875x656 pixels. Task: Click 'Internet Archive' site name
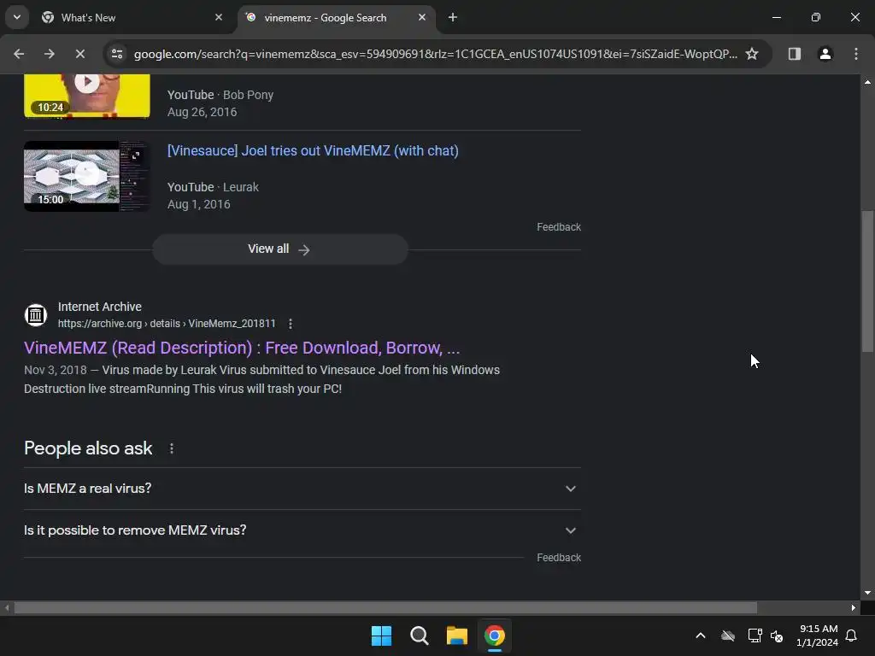[x=100, y=307]
